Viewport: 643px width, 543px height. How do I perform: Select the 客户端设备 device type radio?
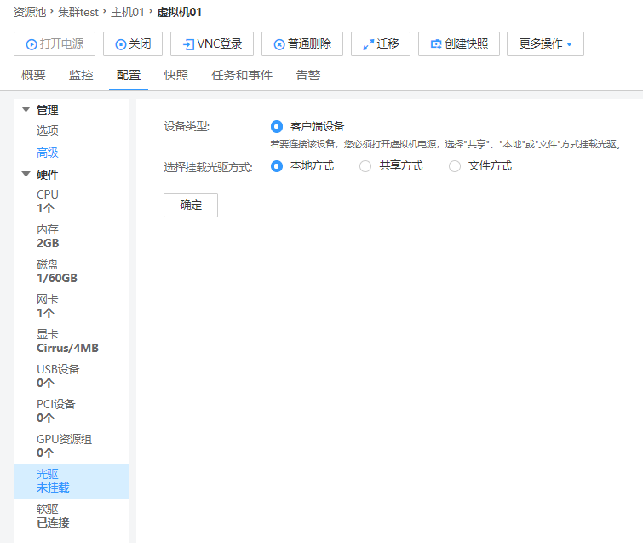[277, 126]
